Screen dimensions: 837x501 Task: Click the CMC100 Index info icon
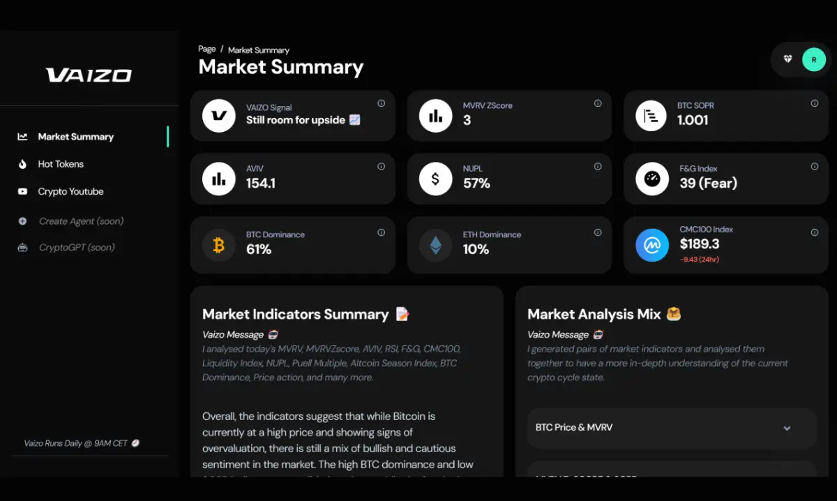coord(815,232)
